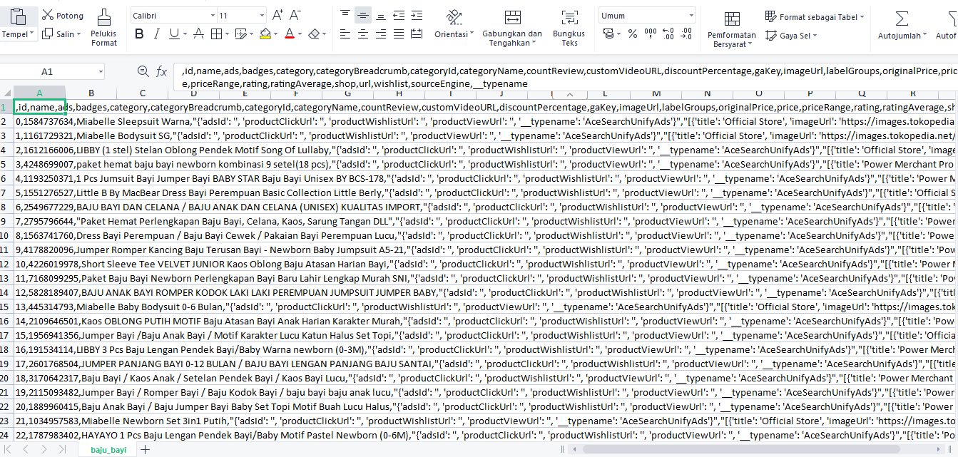The width and height of the screenshot is (958, 457).
Task: Click the fx insert function button
Action: click(161, 71)
